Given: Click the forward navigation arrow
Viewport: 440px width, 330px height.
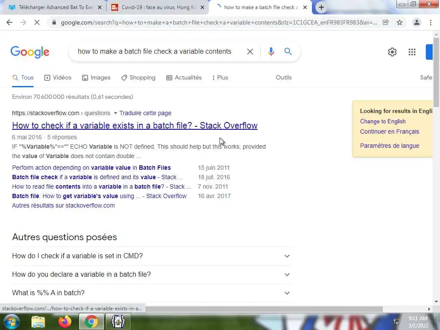Looking at the screenshot, I should (x=23, y=22).
